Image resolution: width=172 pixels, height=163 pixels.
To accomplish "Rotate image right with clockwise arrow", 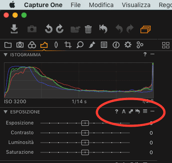I will (60, 29).
